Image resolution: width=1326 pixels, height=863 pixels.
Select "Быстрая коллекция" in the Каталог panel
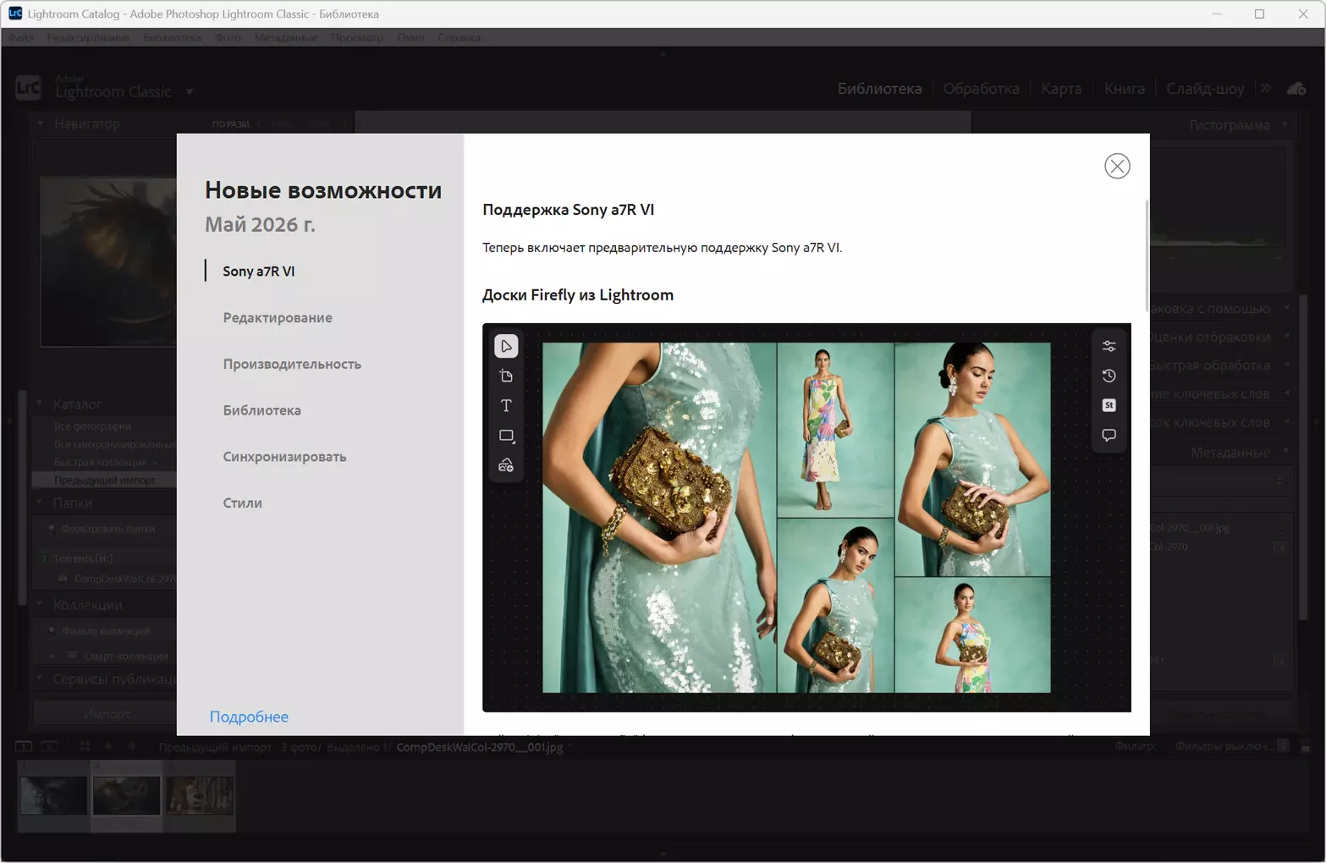[x=101, y=462]
